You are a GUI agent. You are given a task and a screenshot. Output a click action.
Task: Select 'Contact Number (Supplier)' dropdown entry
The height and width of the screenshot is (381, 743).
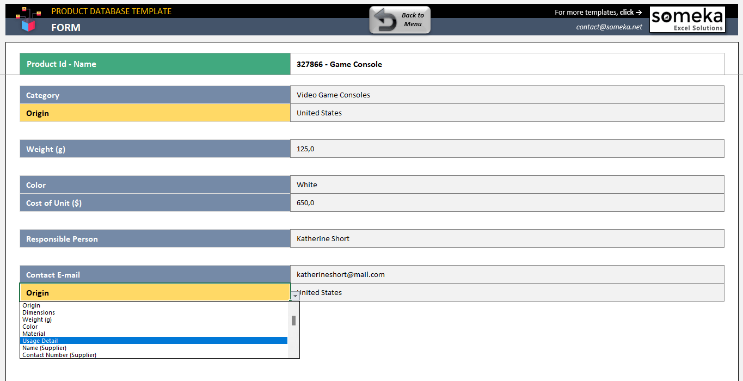pos(58,354)
